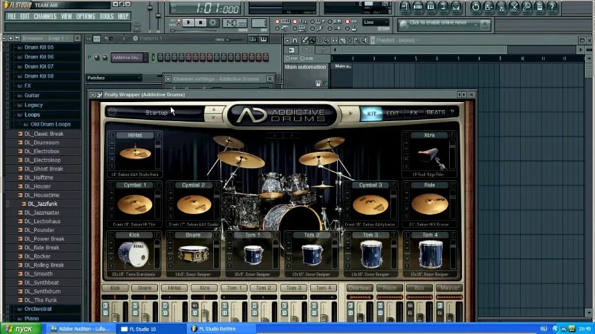Open the Line snap dropdown
595x334 pixels.
tap(376, 23)
